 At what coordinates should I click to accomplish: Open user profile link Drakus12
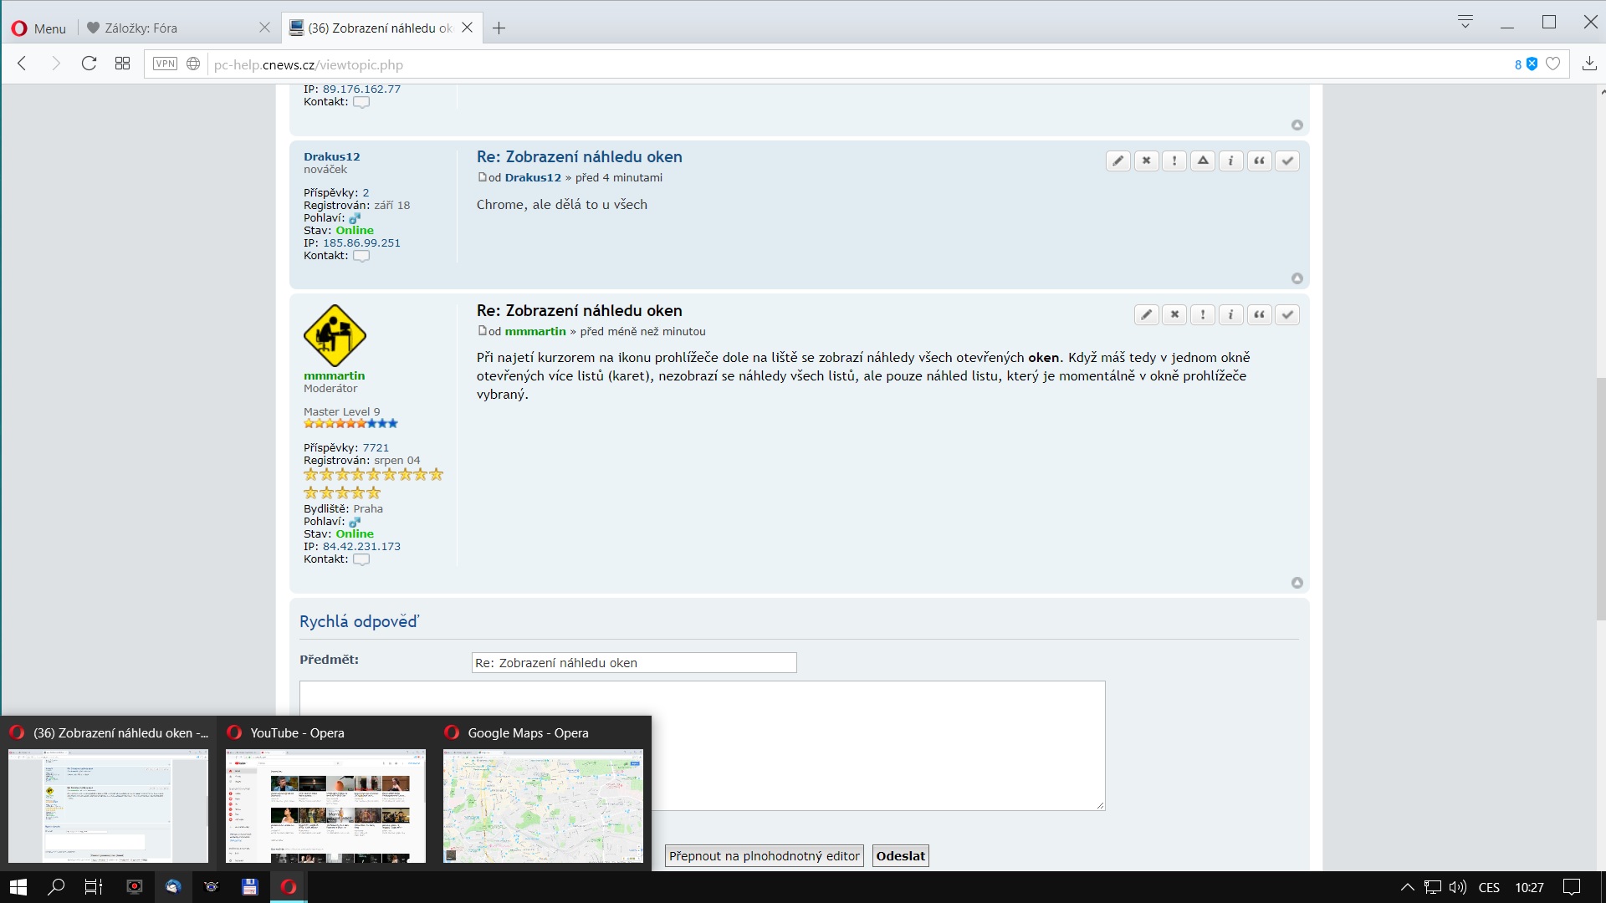(x=331, y=156)
